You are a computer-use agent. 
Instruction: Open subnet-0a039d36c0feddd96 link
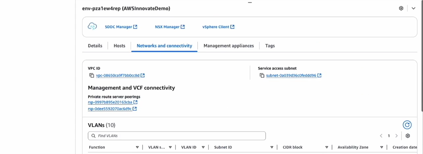coord(291,75)
